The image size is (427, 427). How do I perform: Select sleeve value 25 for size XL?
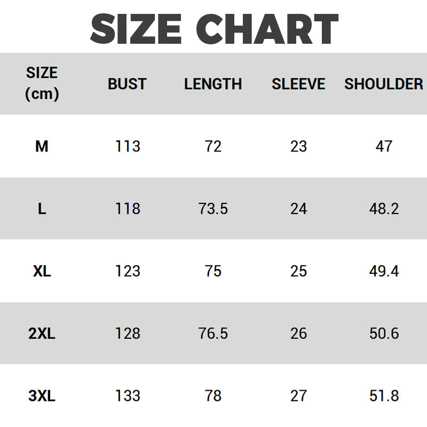pyautogui.click(x=298, y=271)
